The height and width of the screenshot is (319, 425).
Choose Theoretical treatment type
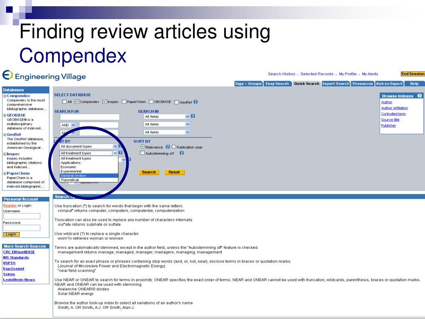point(89,180)
